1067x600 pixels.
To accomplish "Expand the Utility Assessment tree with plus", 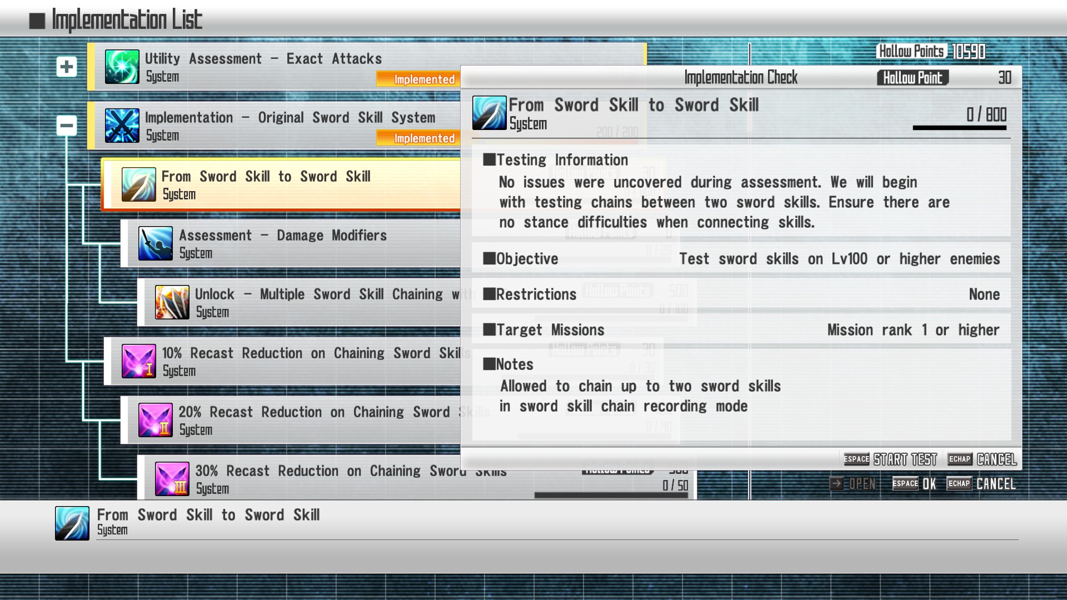I will pos(67,67).
